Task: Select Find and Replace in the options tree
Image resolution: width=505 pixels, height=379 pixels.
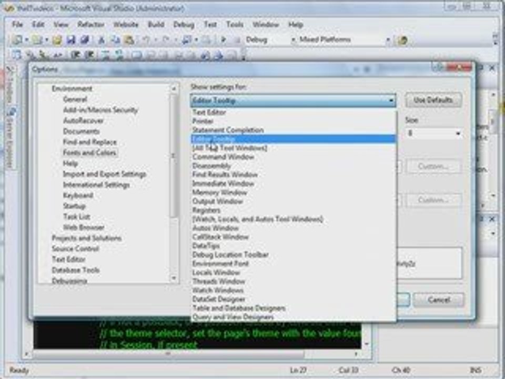Action: 90,142
